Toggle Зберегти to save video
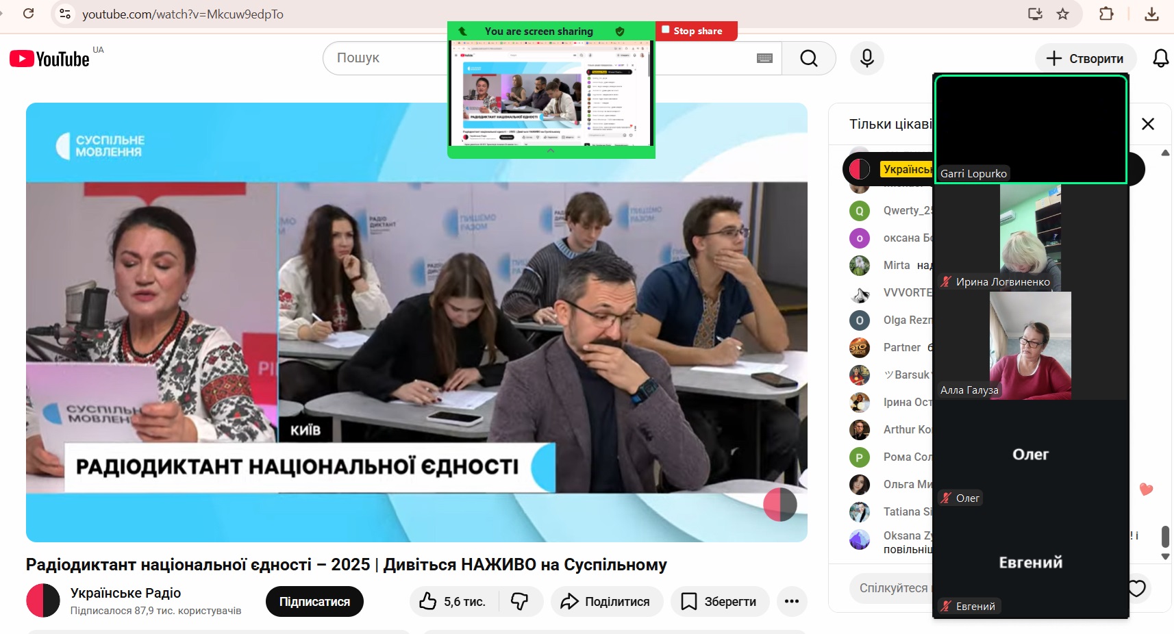1174x634 pixels. pyautogui.click(x=719, y=601)
